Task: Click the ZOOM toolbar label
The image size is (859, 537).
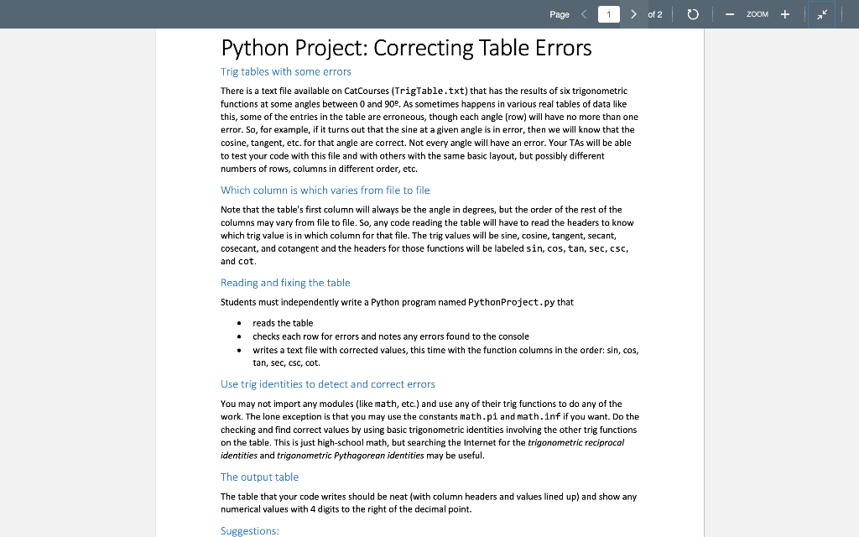Action: (x=756, y=14)
